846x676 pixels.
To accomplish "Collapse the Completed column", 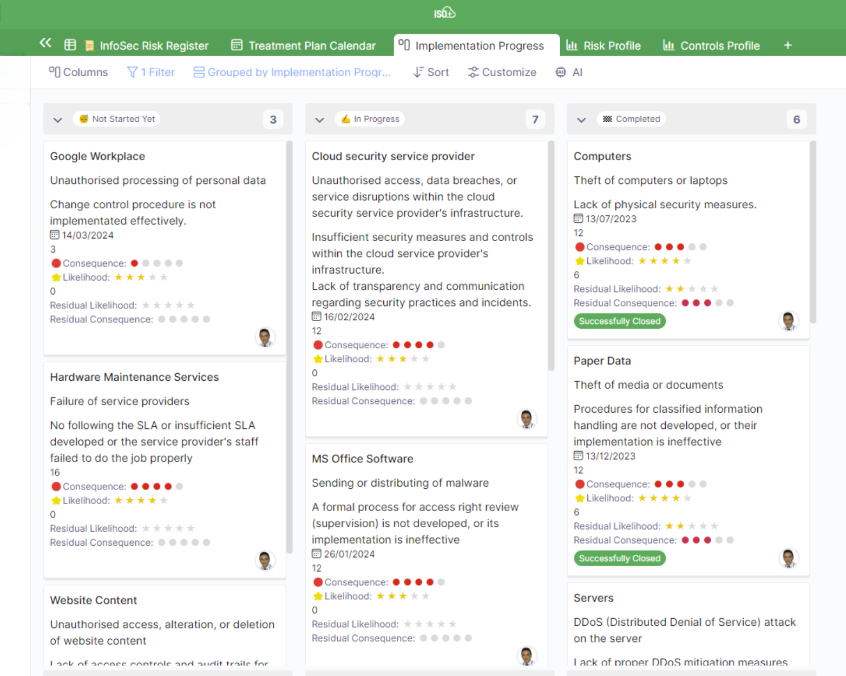I will 581,120.
